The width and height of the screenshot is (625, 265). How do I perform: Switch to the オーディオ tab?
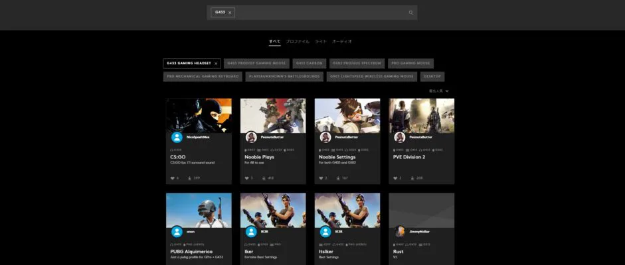click(342, 41)
